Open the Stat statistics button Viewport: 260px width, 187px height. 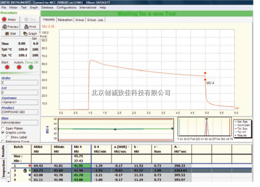click(x=11, y=34)
